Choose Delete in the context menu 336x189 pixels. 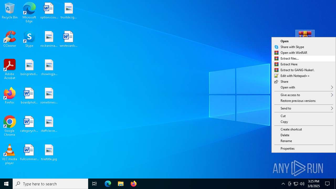[304, 135]
